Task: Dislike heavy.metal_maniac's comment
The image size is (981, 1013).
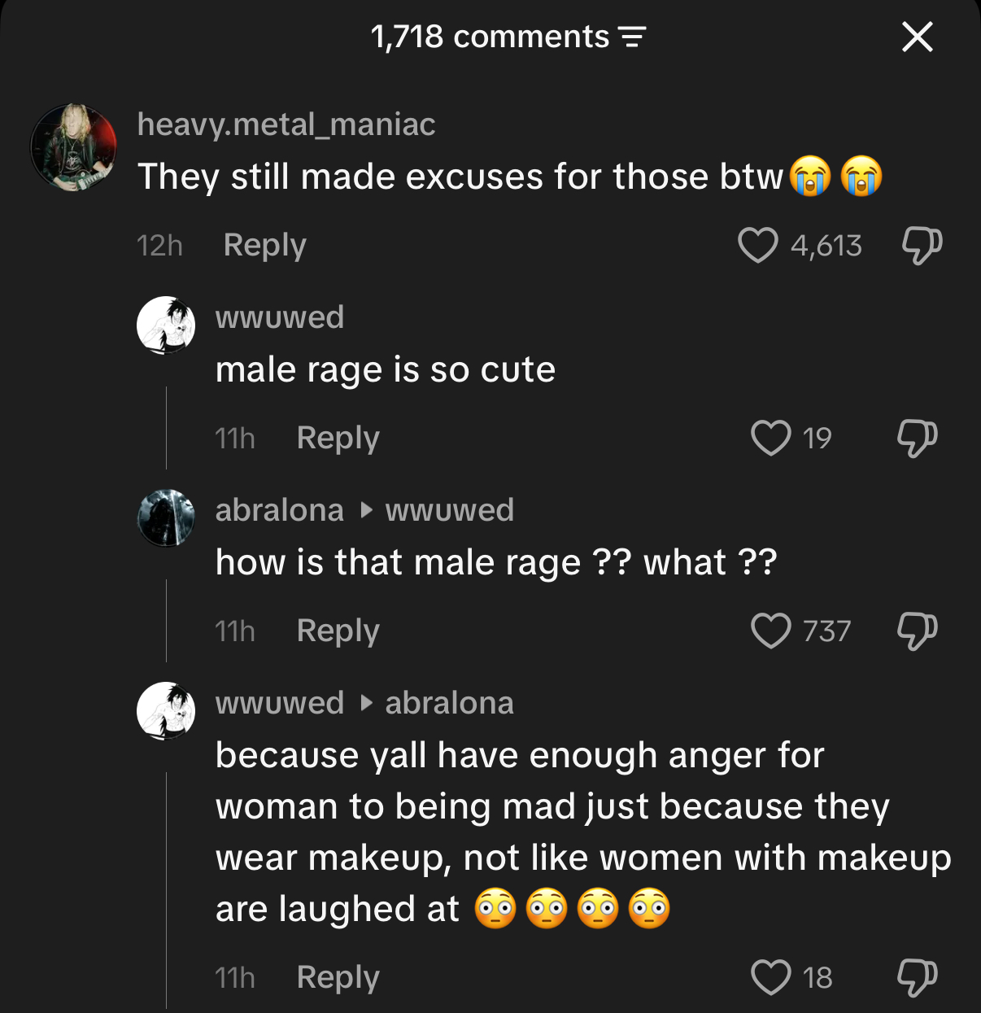Action: click(922, 245)
